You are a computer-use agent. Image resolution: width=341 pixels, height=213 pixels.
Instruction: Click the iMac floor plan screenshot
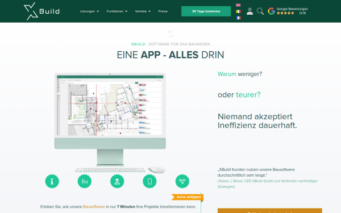(x=110, y=106)
